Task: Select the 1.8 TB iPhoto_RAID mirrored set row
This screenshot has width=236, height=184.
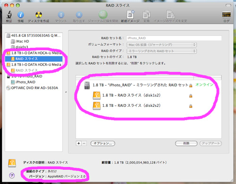Action: pos(149,85)
